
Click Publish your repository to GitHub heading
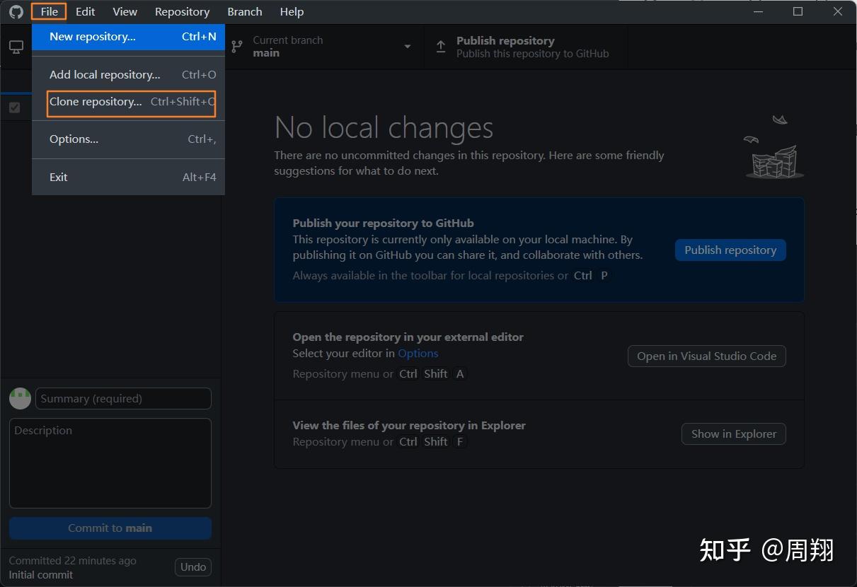pos(383,223)
